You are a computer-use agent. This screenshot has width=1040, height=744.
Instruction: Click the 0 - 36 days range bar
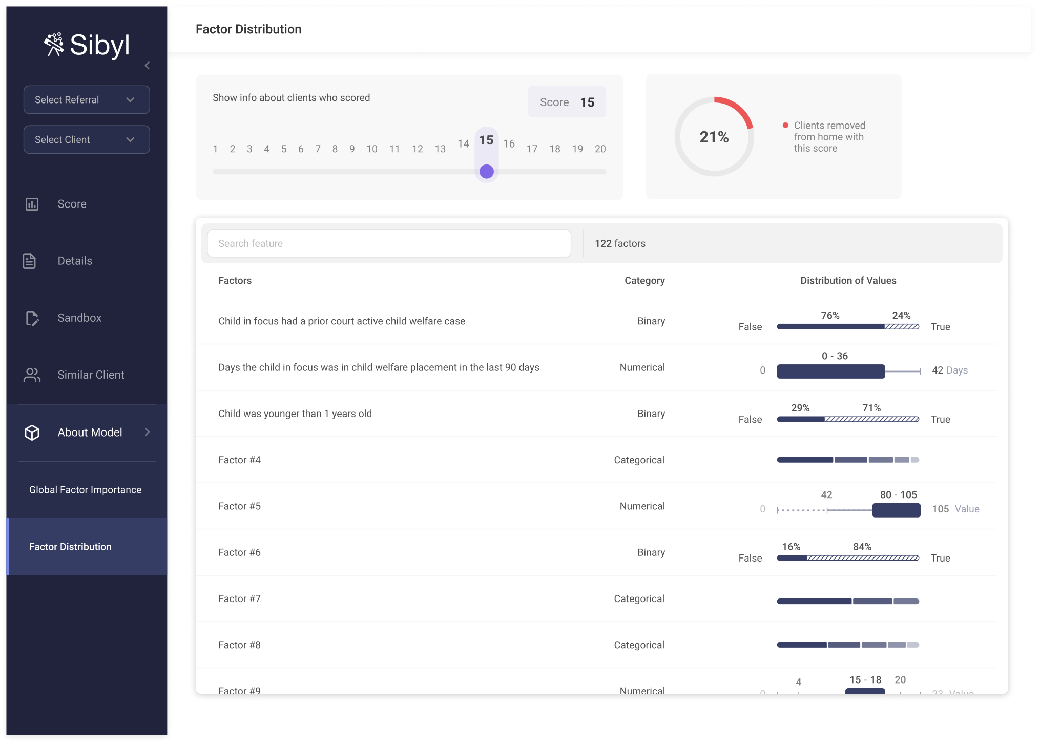point(830,371)
